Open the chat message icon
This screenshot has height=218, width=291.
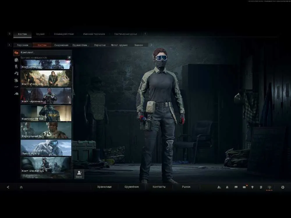pos(236,187)
